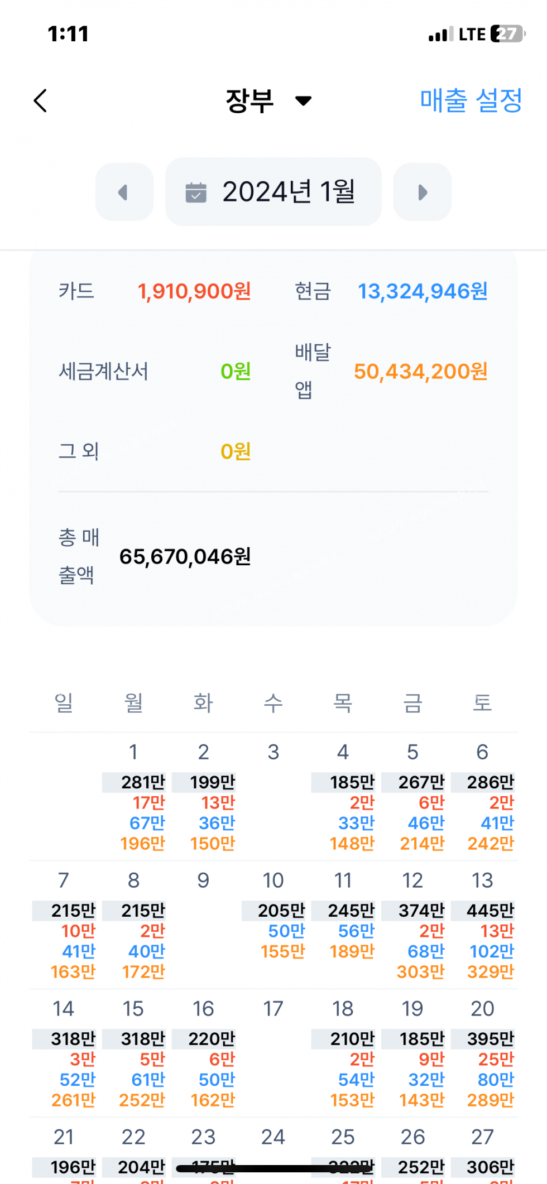The image size is (547, 1184).
Task: Open 매출 설정 settings
Action: click(x=471, y=101)
